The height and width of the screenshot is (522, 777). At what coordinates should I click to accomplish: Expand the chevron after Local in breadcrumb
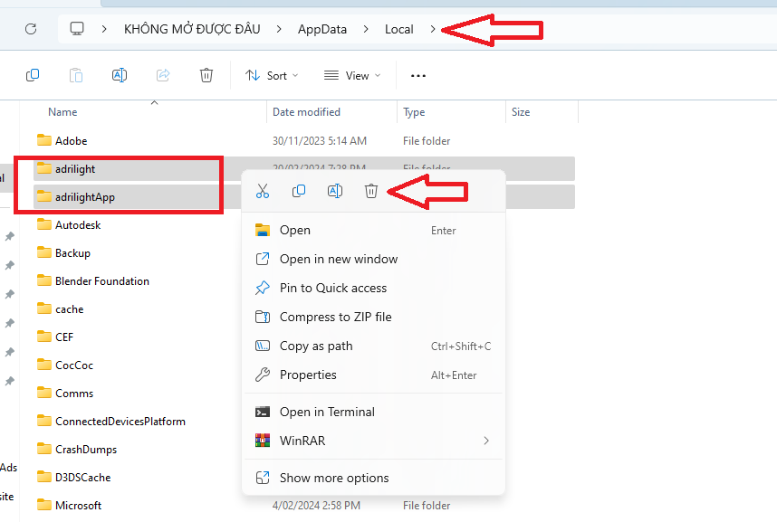(x=433, y=29)
